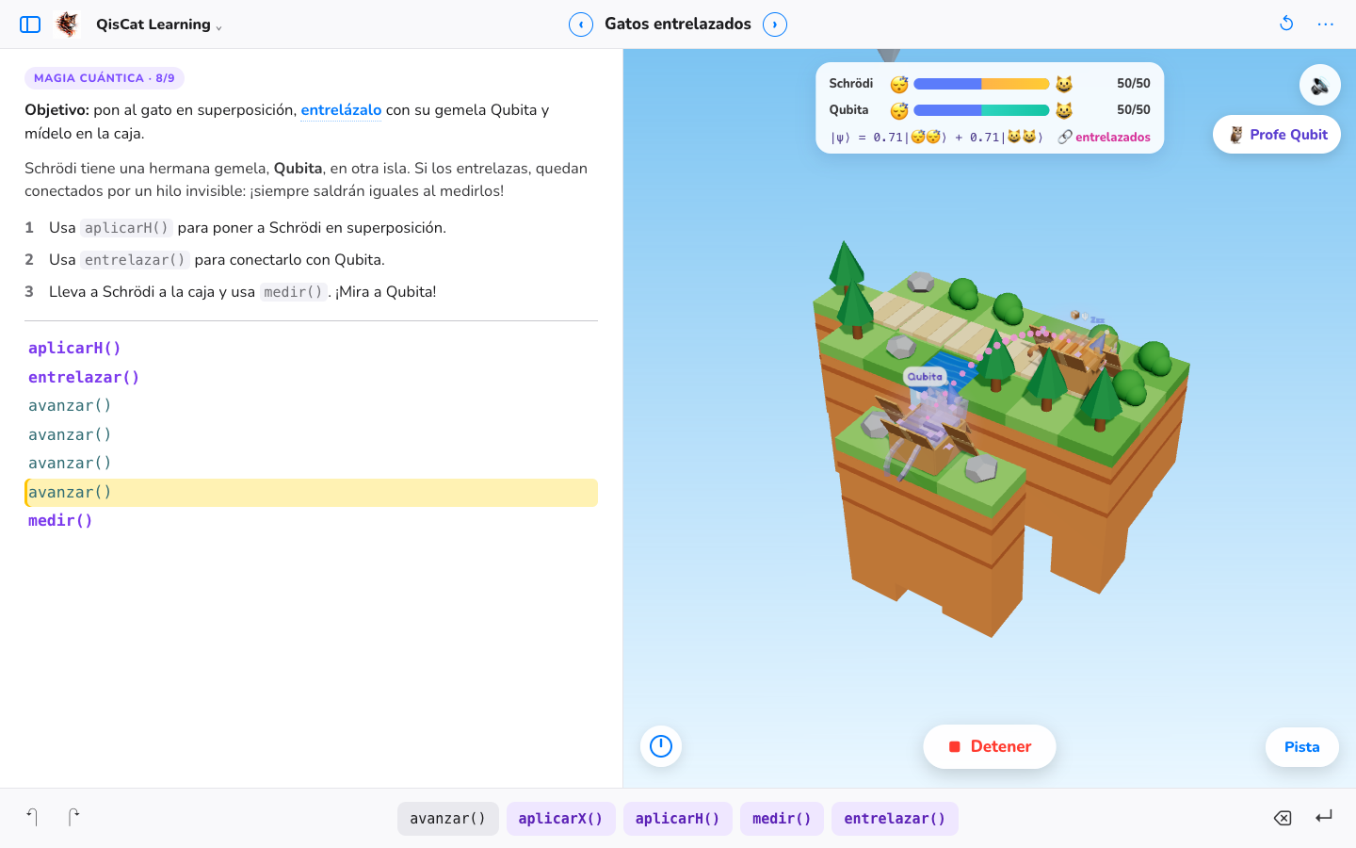The height and width of the screenshot is (848, 1356).
Task: Insert aplicarX() from the command bar
Action: pos(561,819)
